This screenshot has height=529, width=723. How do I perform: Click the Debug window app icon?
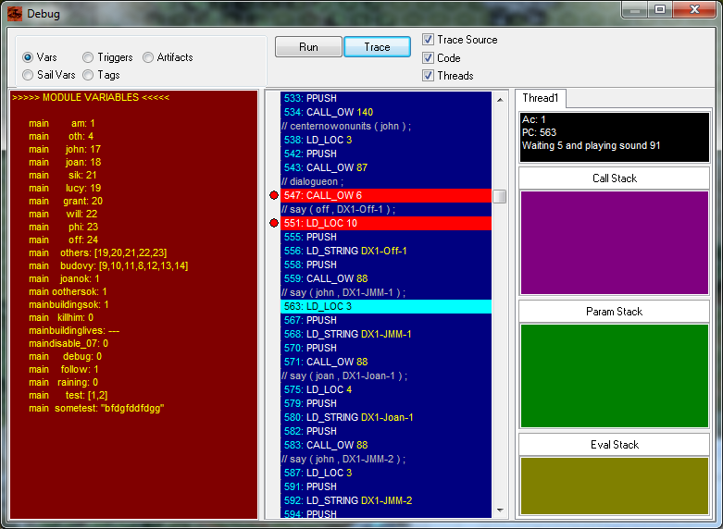(15, 13)
